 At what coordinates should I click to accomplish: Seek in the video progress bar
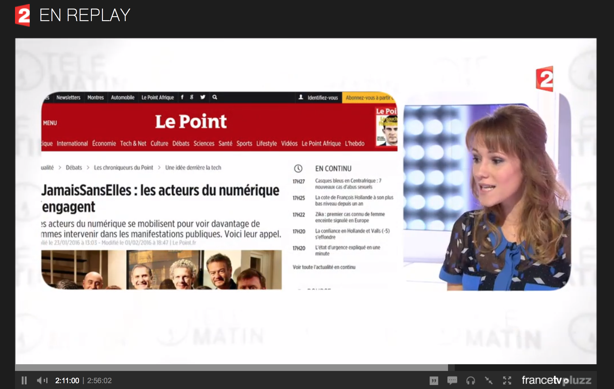point(306,367)
